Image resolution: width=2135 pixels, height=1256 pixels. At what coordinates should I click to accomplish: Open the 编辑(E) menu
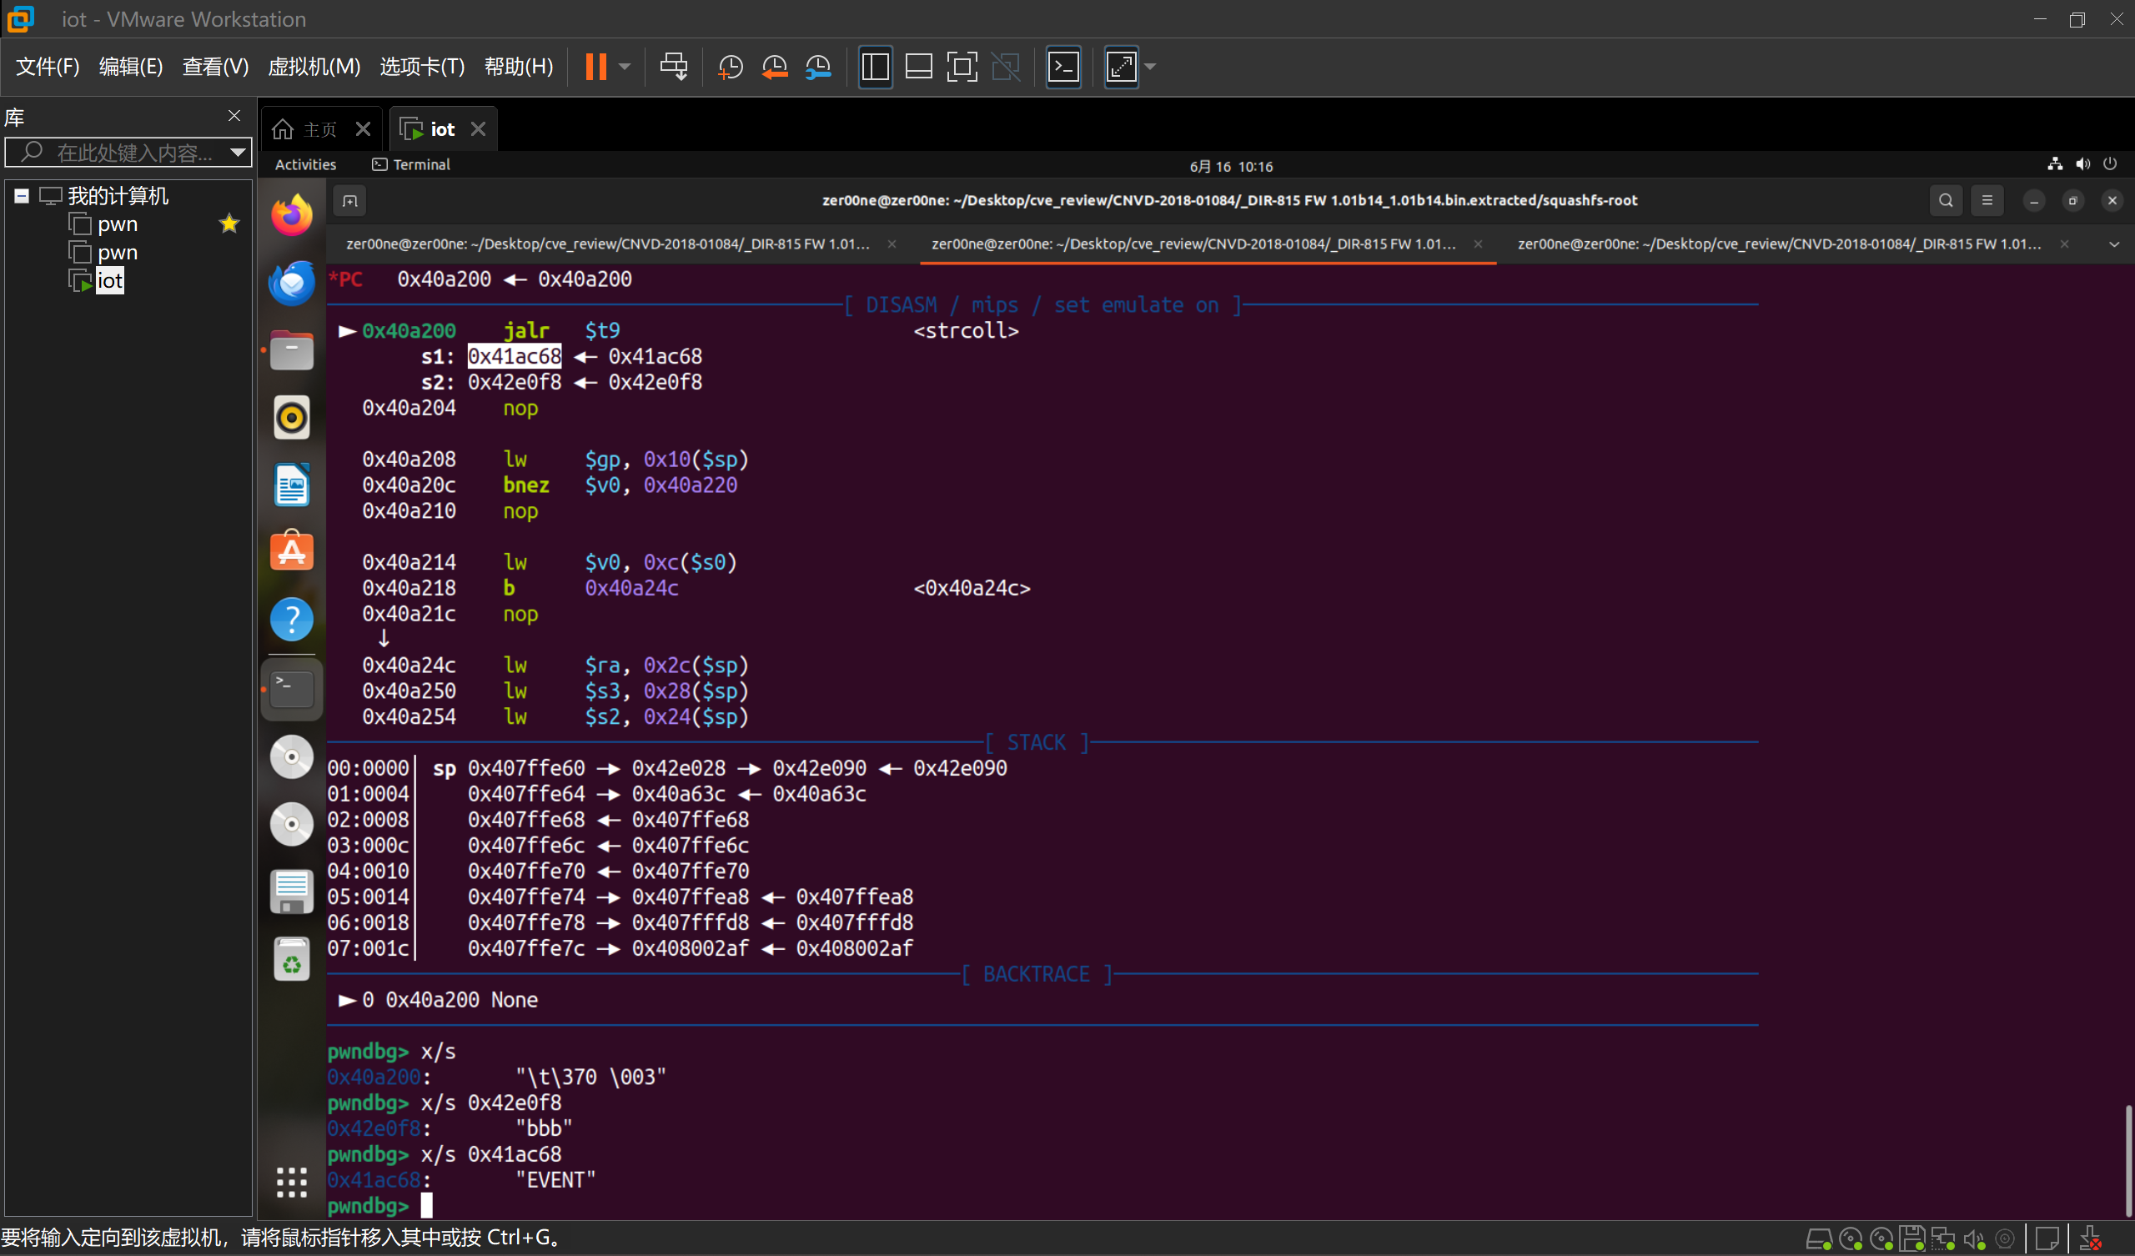pyautogui.click(x=130, y=66)
